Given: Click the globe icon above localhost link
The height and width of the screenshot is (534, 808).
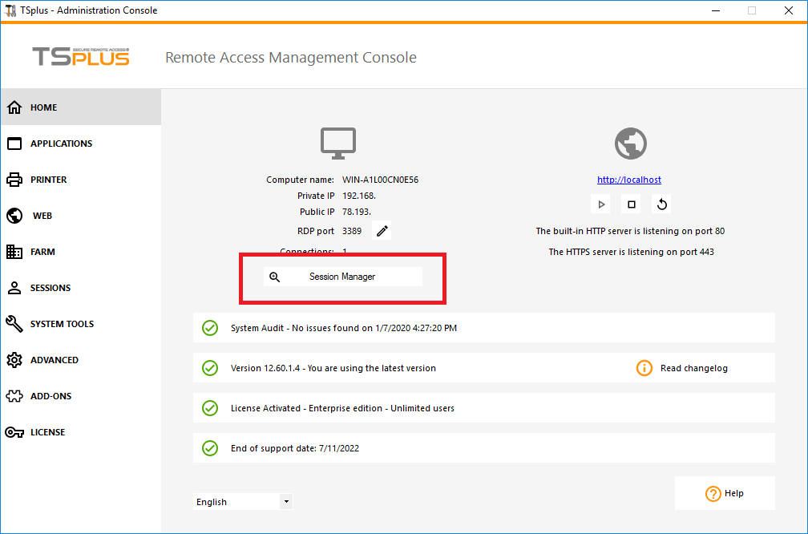Looking at the screenshot, I should point(630,144).
